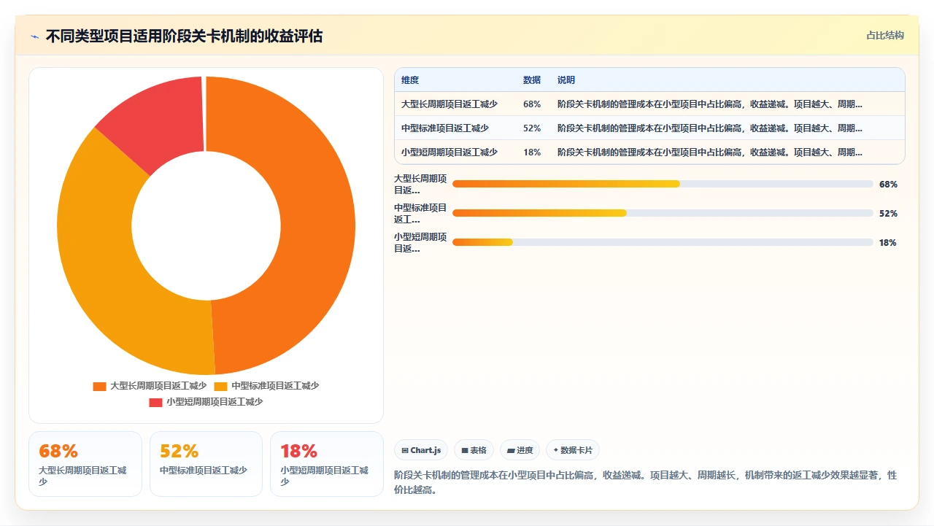Select the 52% data card
The height and width of the screenshot is (526, 934).
[206, 464]
